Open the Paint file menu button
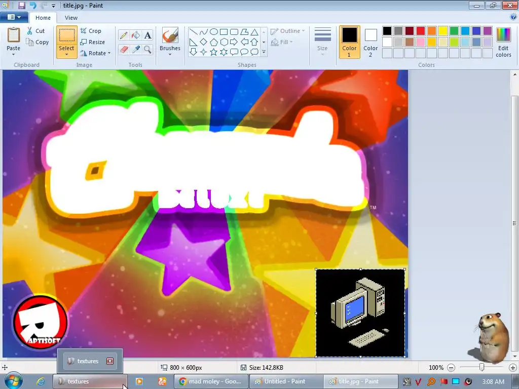 click(x=14, y=17)
